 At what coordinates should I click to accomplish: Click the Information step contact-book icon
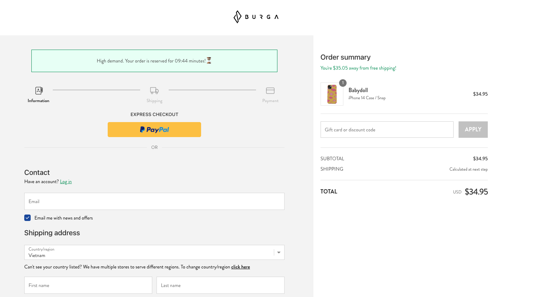click(39, 91)
